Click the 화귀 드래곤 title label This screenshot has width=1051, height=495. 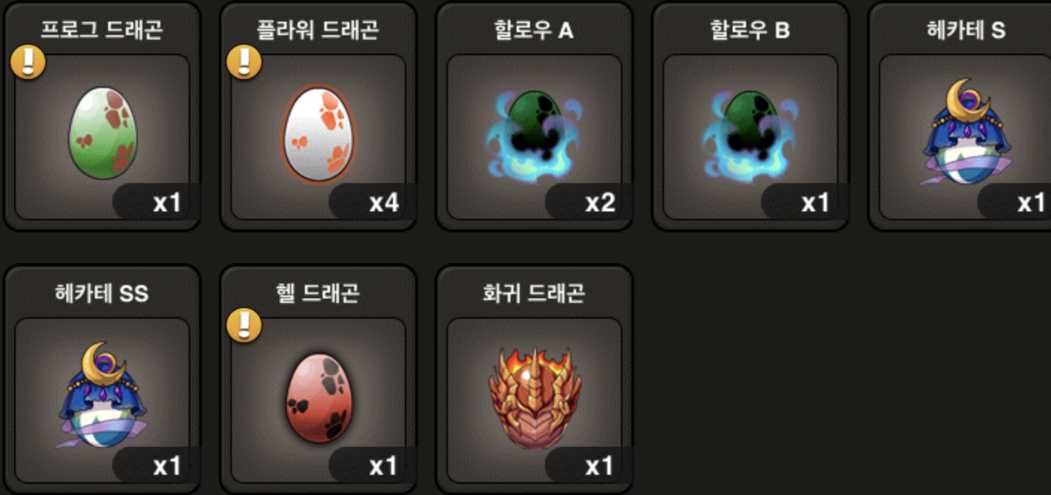tap(534, 294)
